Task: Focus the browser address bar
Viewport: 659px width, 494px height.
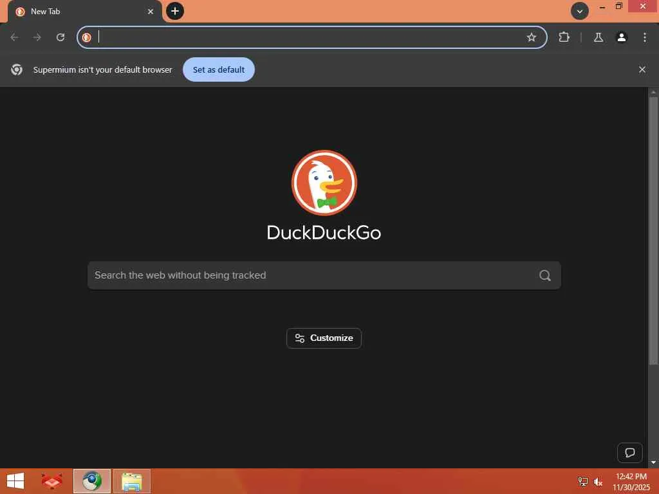Action: click(x=312, y=37)
